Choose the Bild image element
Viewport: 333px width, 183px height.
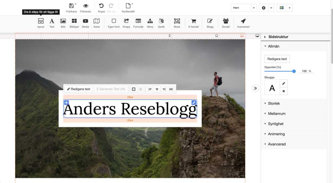(63, 23)
